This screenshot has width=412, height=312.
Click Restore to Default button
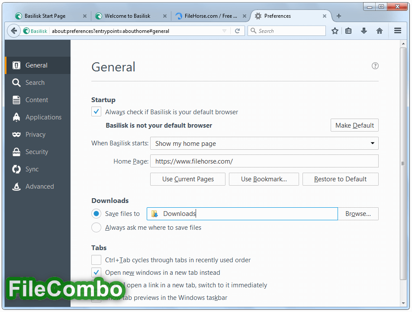[341, 179]
